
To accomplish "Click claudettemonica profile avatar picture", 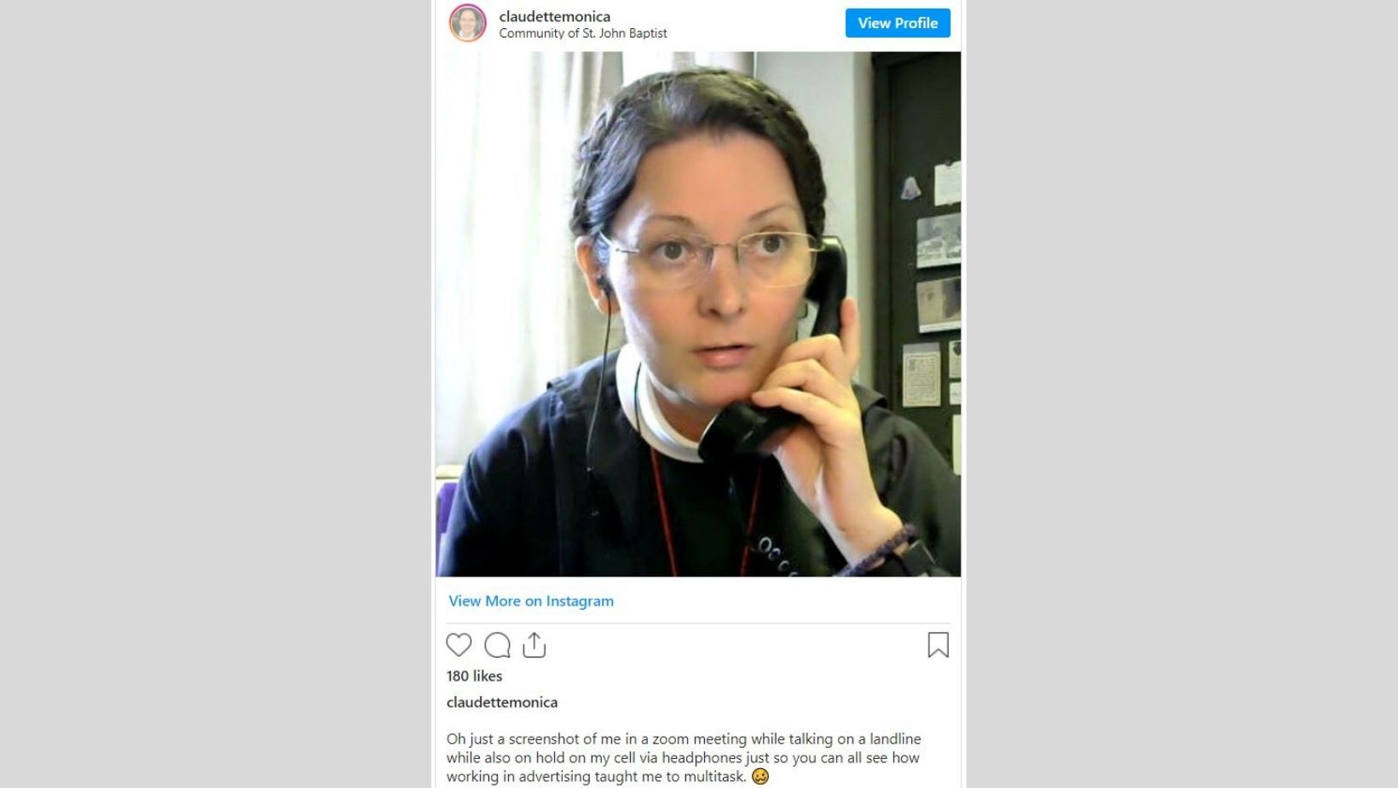I will click(x=467, y=24).
